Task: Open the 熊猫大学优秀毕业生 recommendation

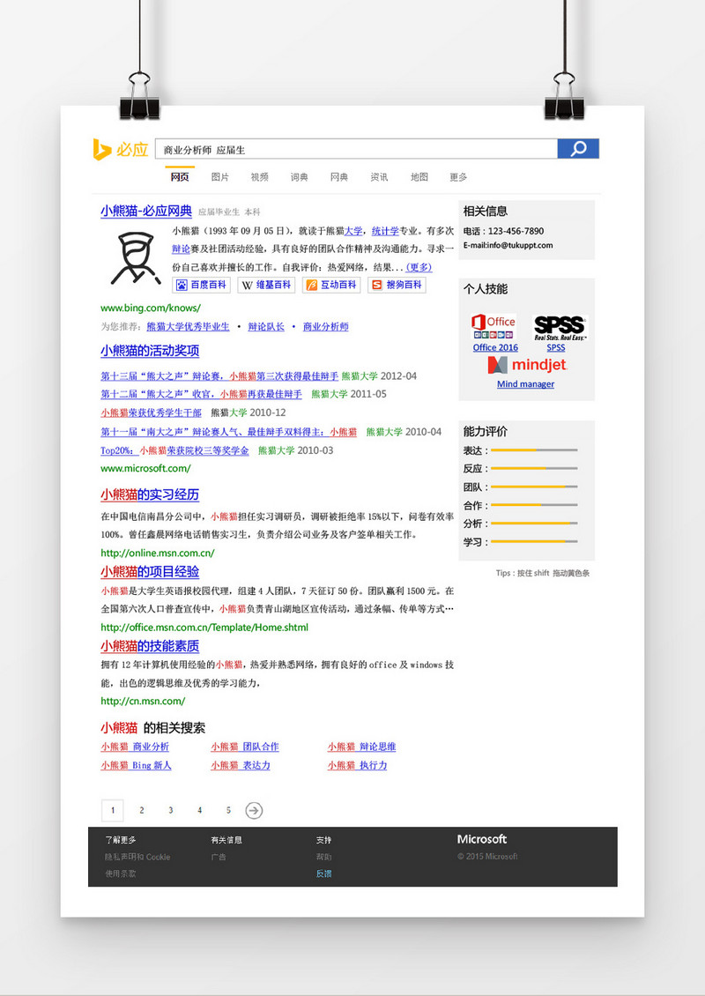Action: pyautogui.click(x=188, y=326)
